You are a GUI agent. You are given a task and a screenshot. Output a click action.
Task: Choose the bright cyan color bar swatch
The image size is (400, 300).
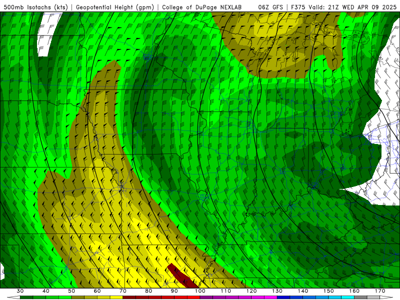click(348, 297)
